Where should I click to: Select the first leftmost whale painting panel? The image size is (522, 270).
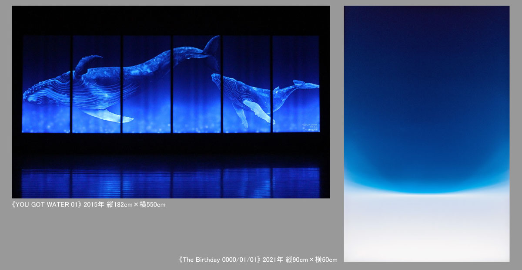coord(46,84)
